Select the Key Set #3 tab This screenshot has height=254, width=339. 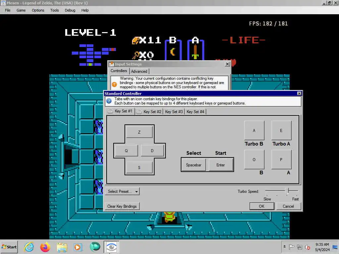point(174,112)
